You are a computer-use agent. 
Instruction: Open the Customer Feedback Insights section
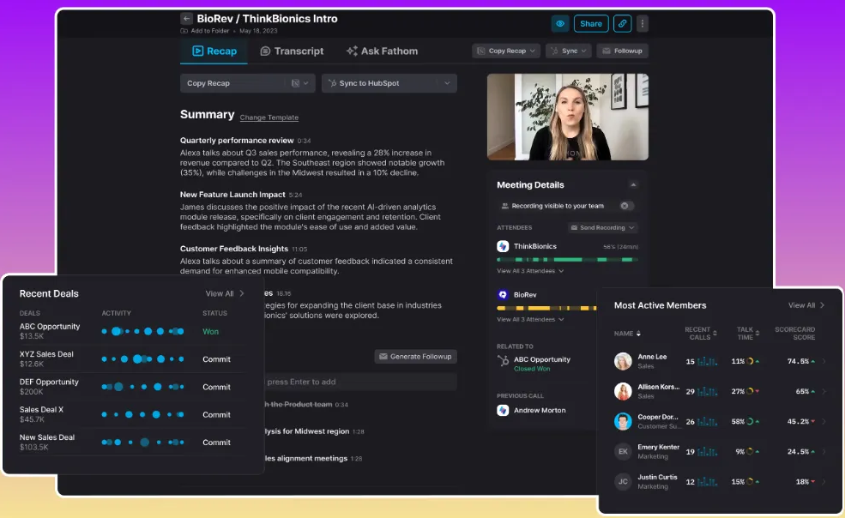[234, 249]
